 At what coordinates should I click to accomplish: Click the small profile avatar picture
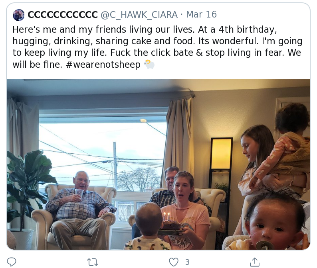coord(18,15)
